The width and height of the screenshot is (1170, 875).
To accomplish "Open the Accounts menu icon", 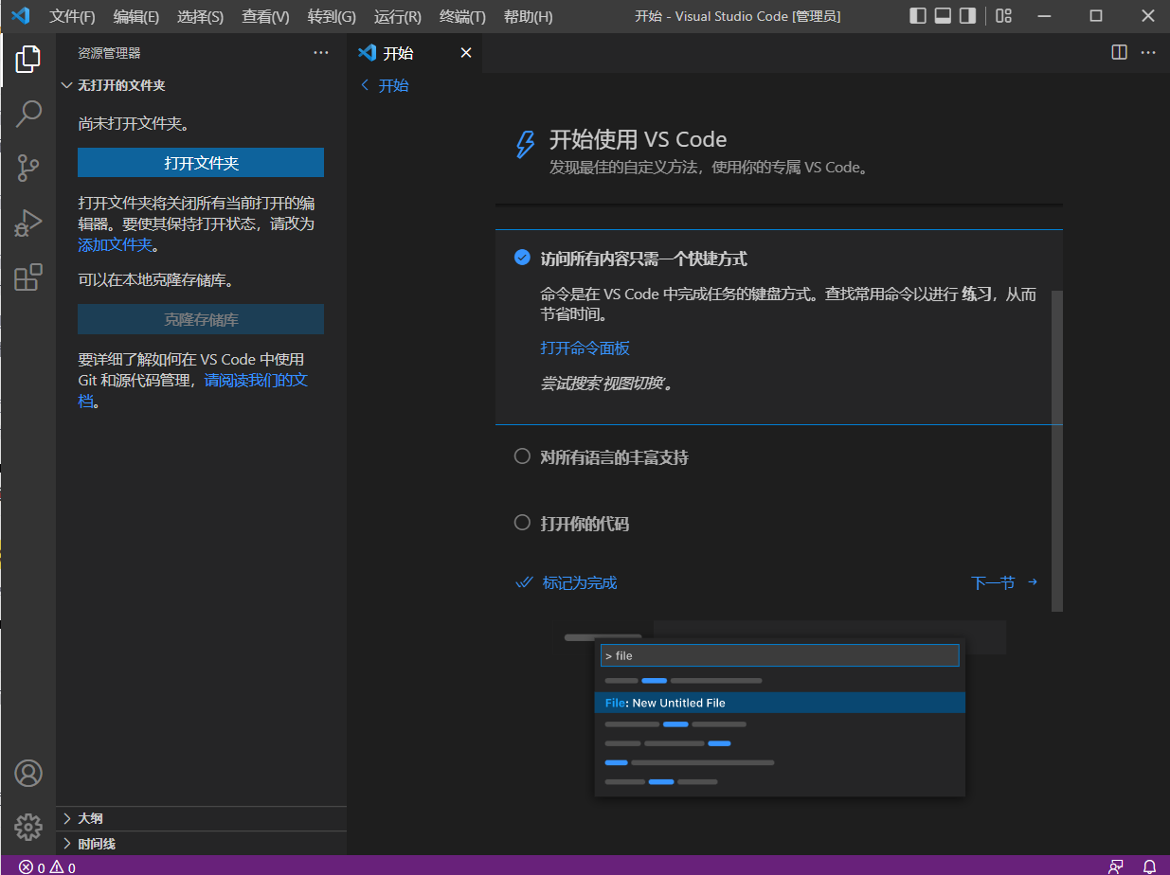I will [x=28, y=773].
